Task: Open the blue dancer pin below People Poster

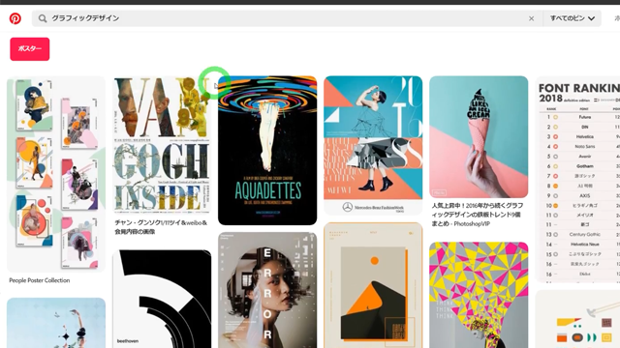Action: coord(56,323)
